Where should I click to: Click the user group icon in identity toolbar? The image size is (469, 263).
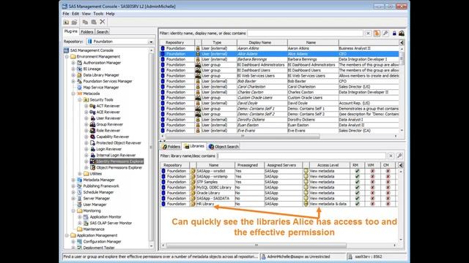click(402, 34)
